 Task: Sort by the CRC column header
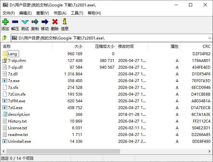[x=196, y=47]
